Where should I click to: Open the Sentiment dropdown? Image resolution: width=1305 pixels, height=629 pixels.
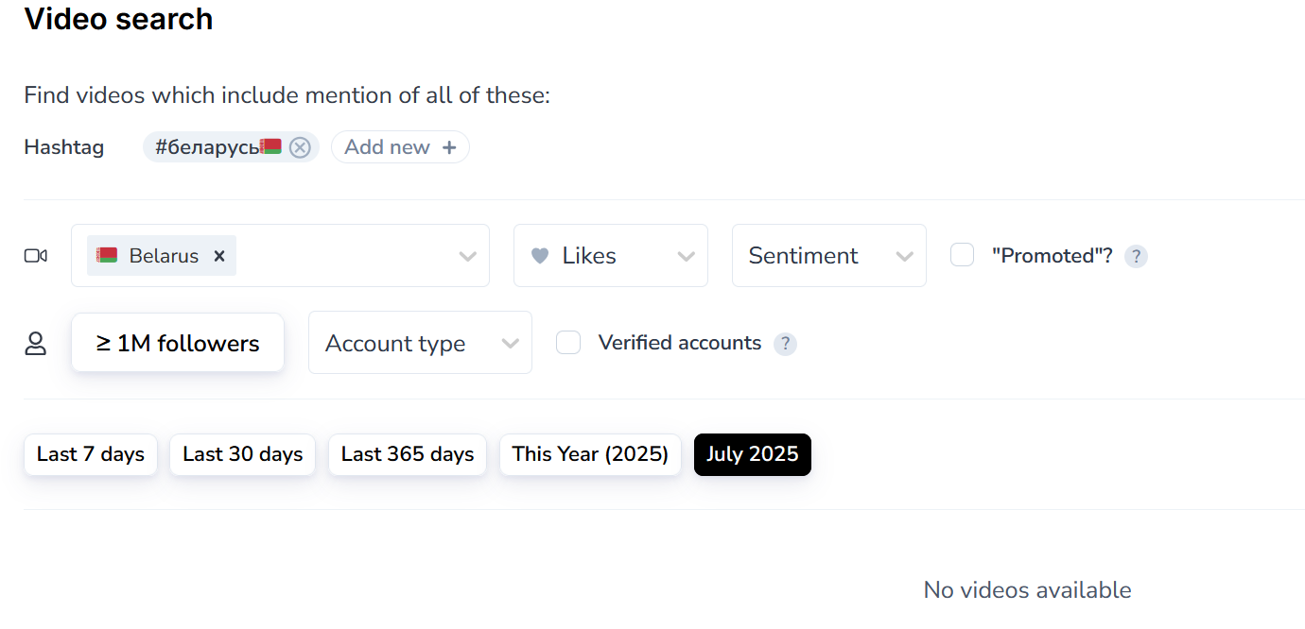point(828,256)
